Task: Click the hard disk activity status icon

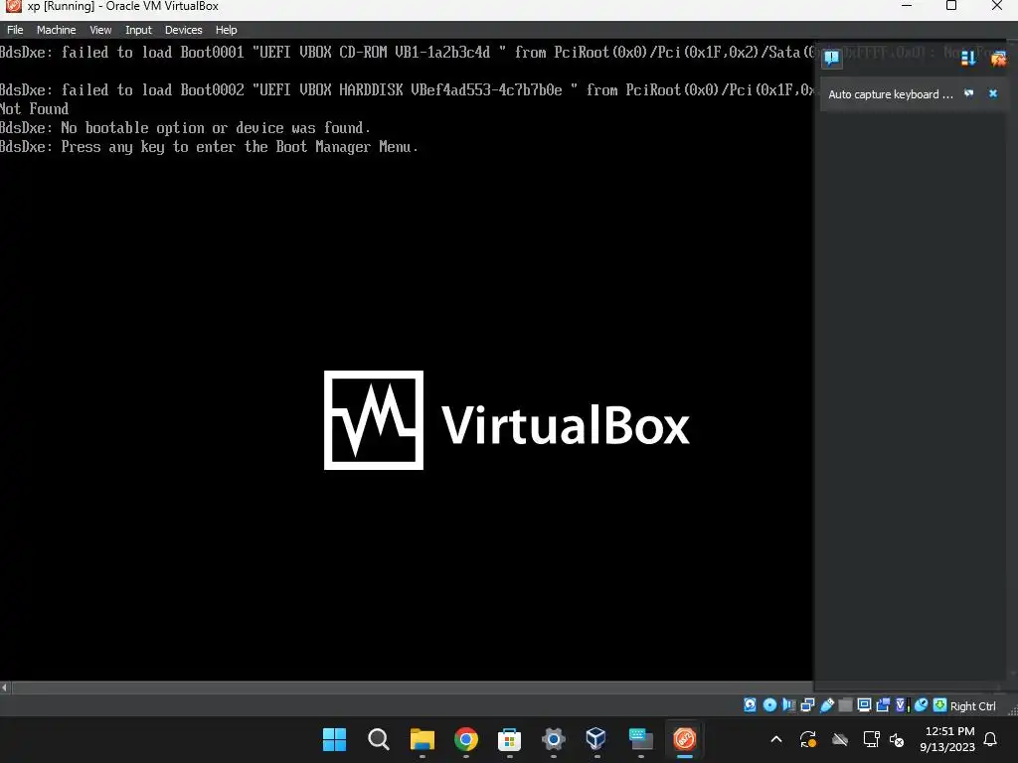Action: (x=750, y=704)
